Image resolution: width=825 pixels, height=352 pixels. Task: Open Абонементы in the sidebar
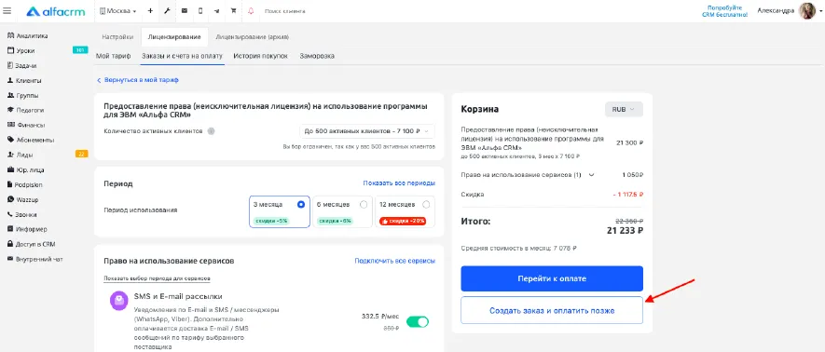31,141
